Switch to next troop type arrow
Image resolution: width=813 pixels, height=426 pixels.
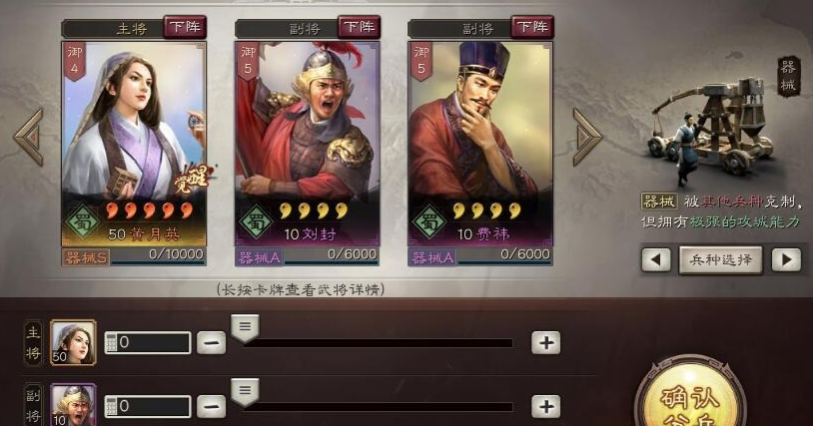(x=786, y=259)
